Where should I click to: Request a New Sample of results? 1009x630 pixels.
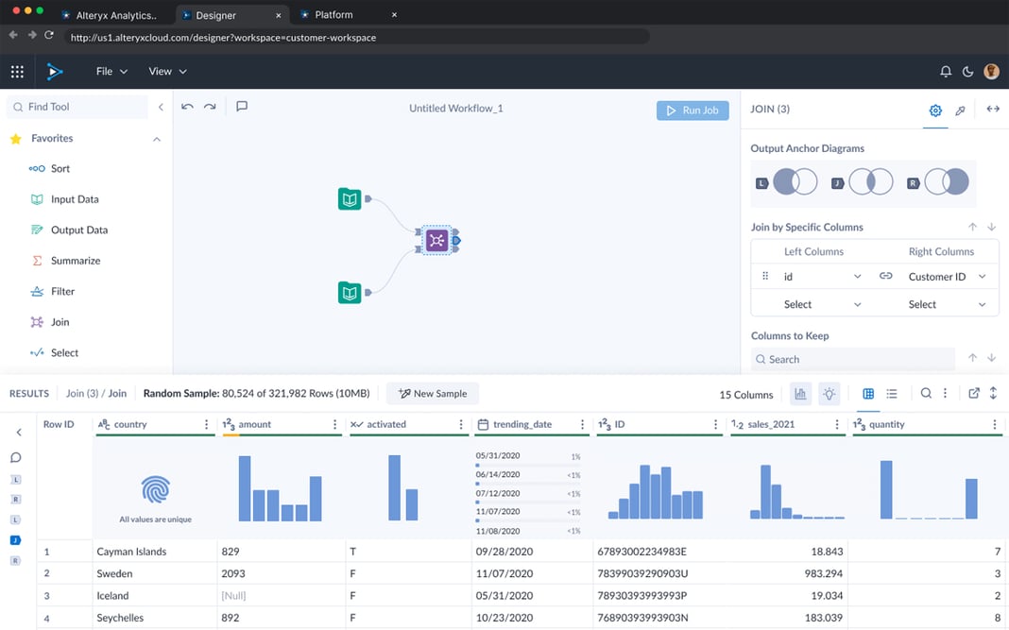(432, 393)
